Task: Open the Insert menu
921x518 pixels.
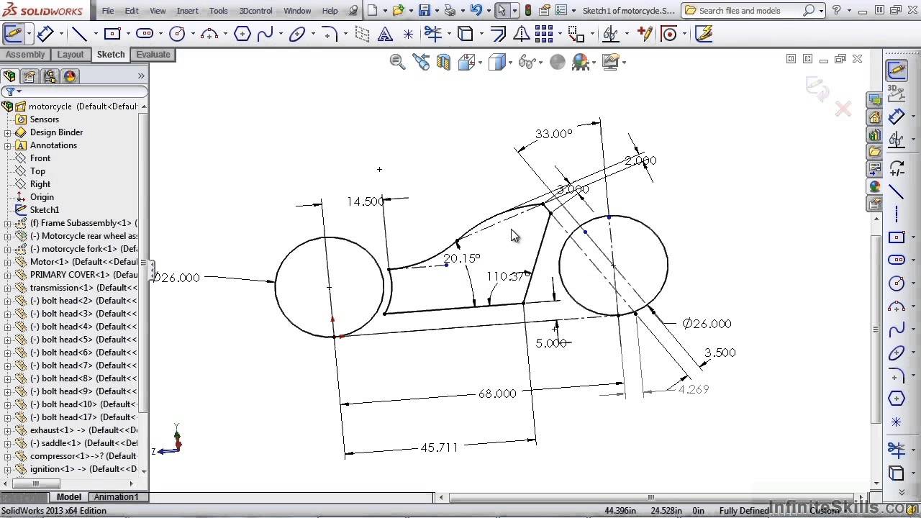Action: (x=187, y=11)
